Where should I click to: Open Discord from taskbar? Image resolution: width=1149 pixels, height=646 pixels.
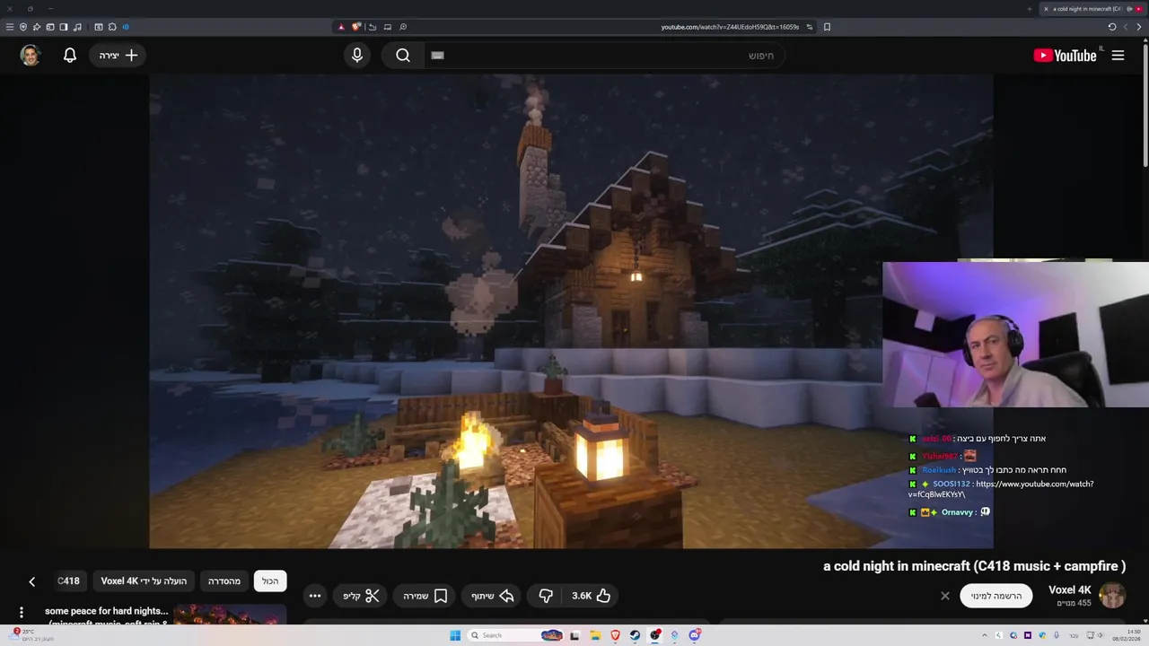coord(695,635)
